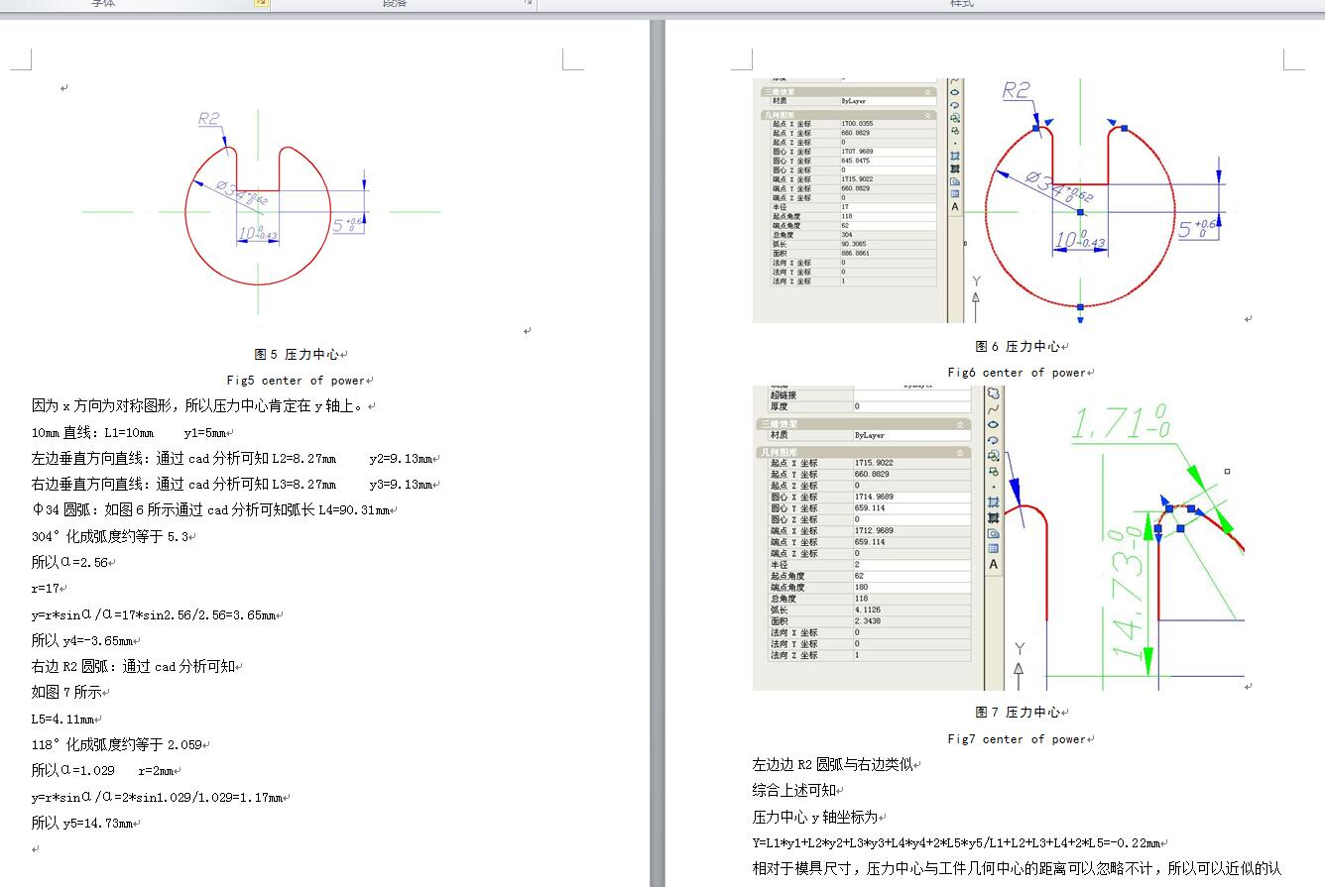Click the gradient fill icon in Figure 6 screenshot

(955, 168)
